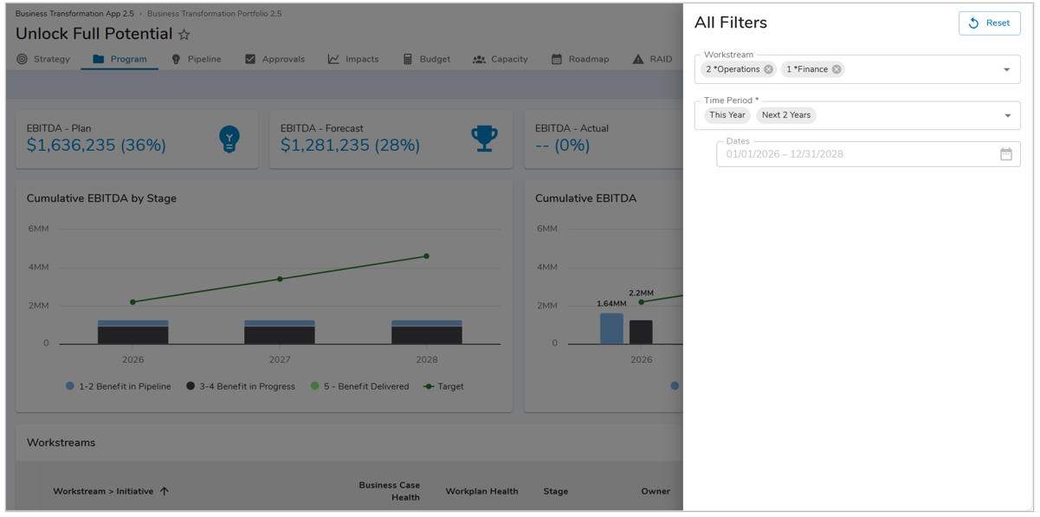Remove the Operations workstream chip
The image size is (1040, 517).
pos(768,69)
